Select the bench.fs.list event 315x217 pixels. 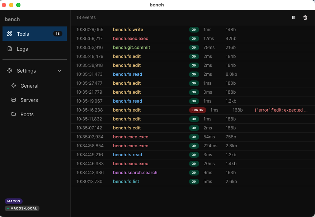coord(193,182)
